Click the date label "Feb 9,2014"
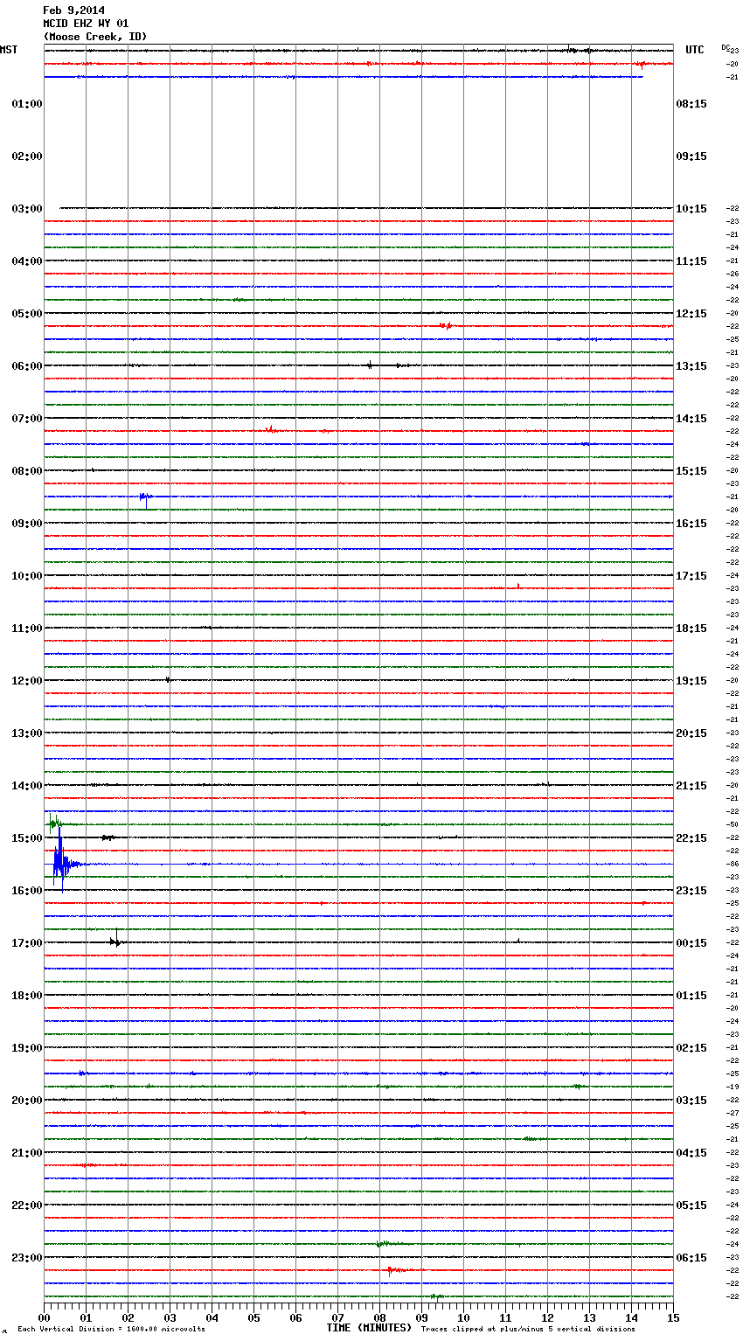 click(x=73, y=10)
